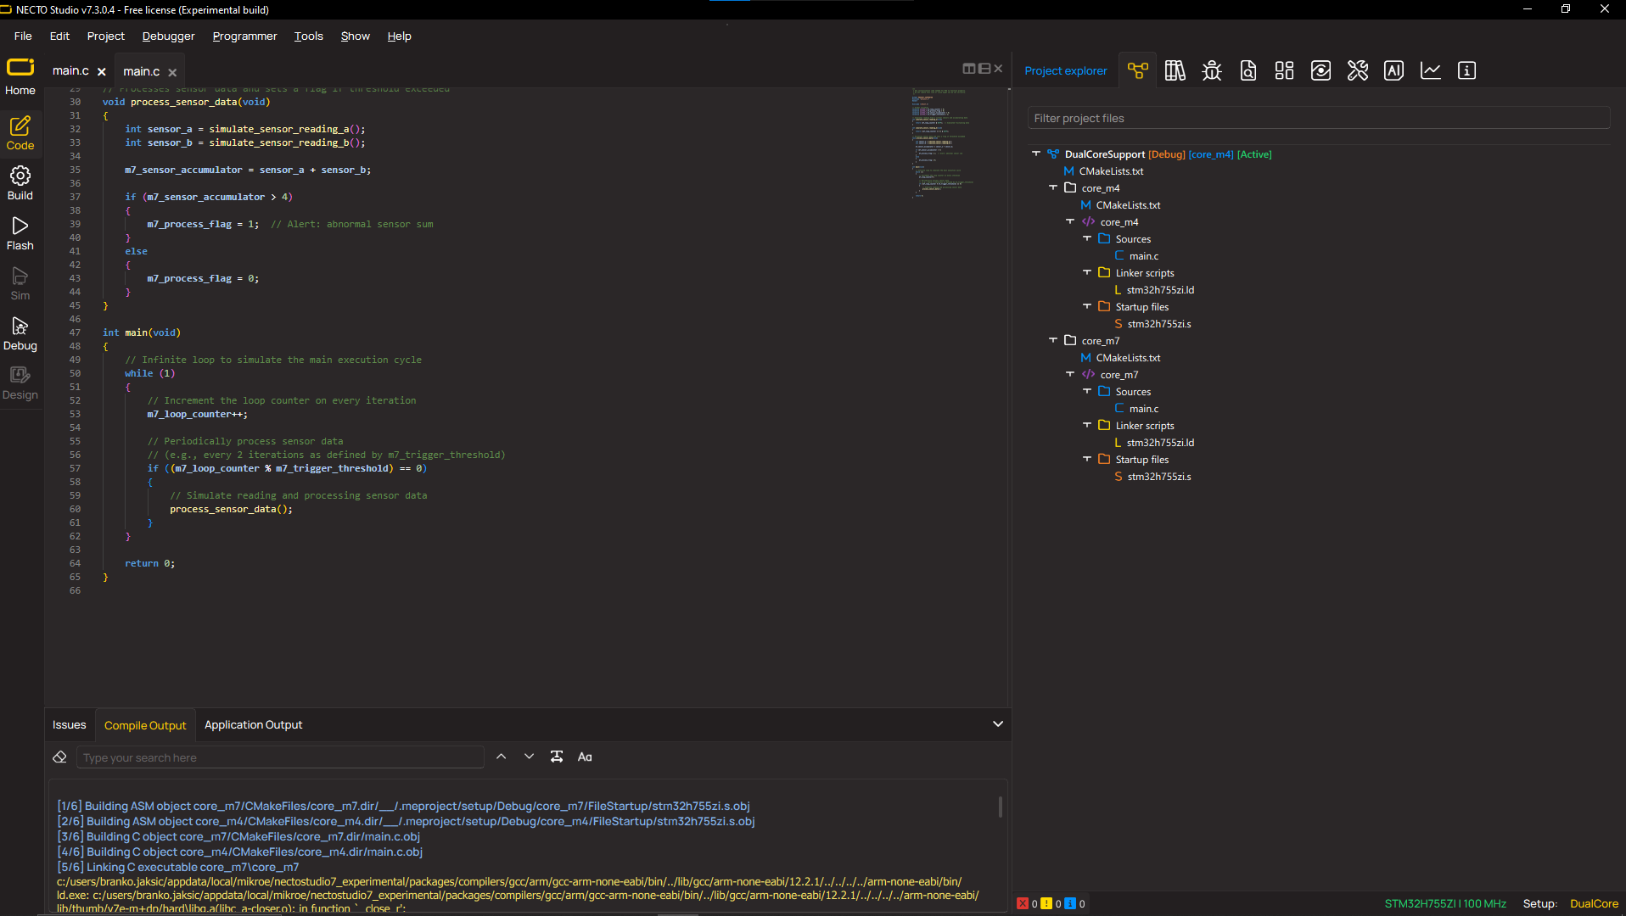Click the blue info count icon
Screen dimensions: 1626x916
coord(1070,903)
